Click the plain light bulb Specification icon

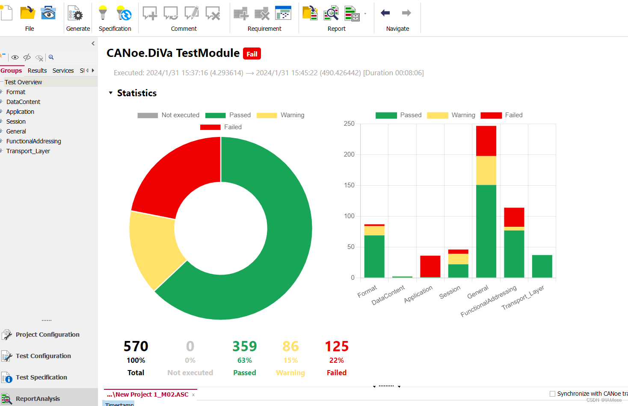pos(103,13)
